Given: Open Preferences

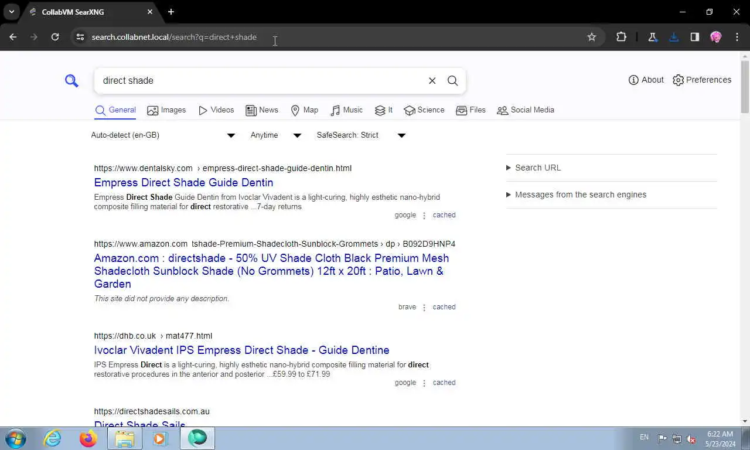Looking at the screenshot, I should (x=702, y=80).
